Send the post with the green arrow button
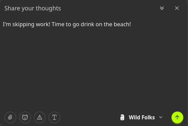Viewport: 188px width, 126px height. 177,117
